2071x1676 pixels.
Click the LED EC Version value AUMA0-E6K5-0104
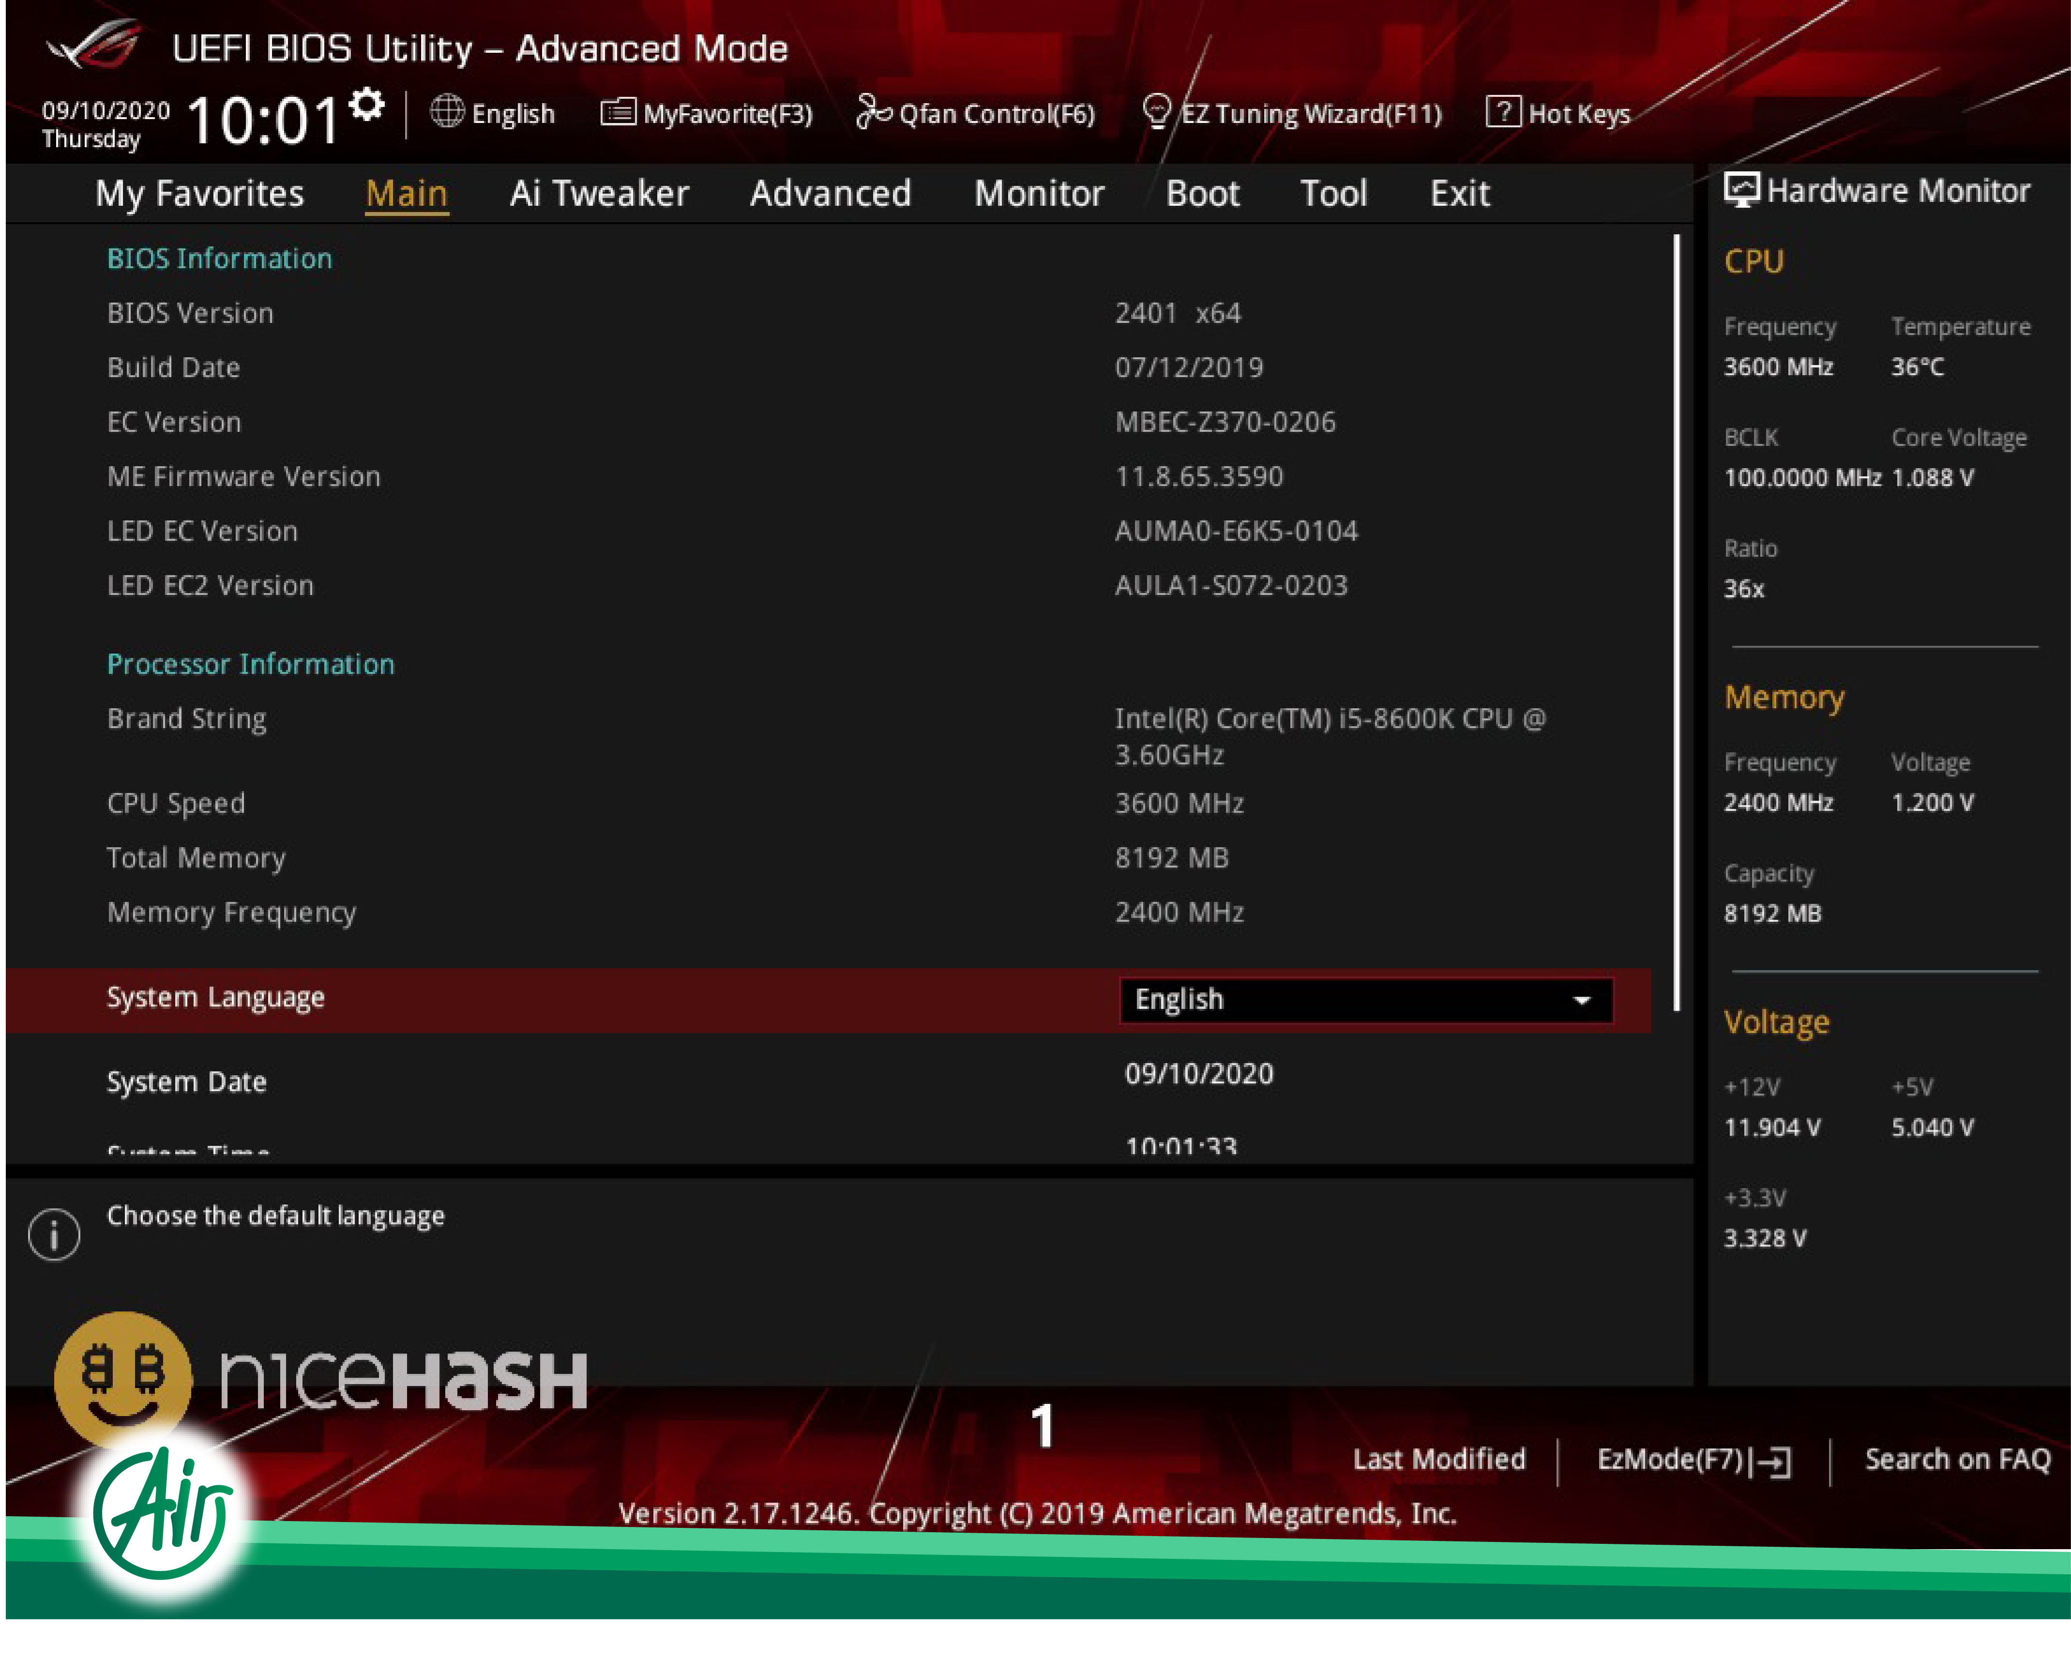pyautogui.click(x=1236, y=531)
